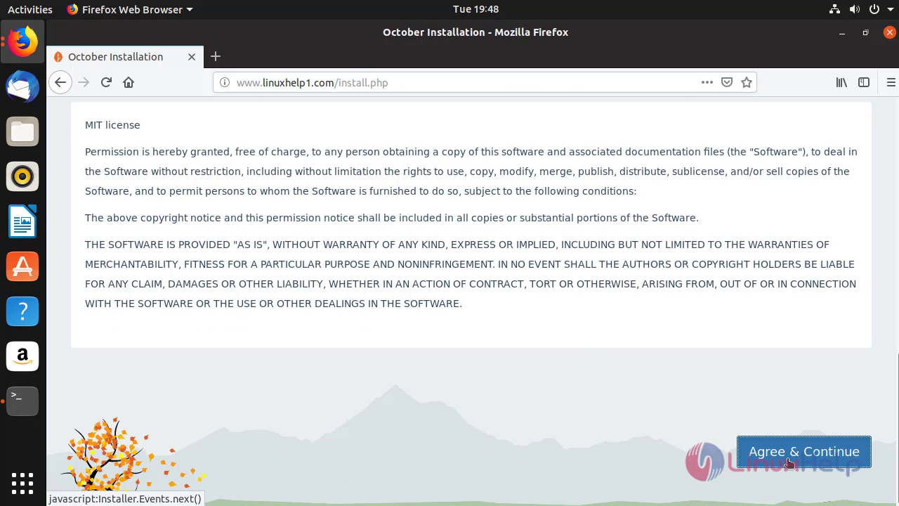
Task: Open Activities overview
Action: point(29,9)
